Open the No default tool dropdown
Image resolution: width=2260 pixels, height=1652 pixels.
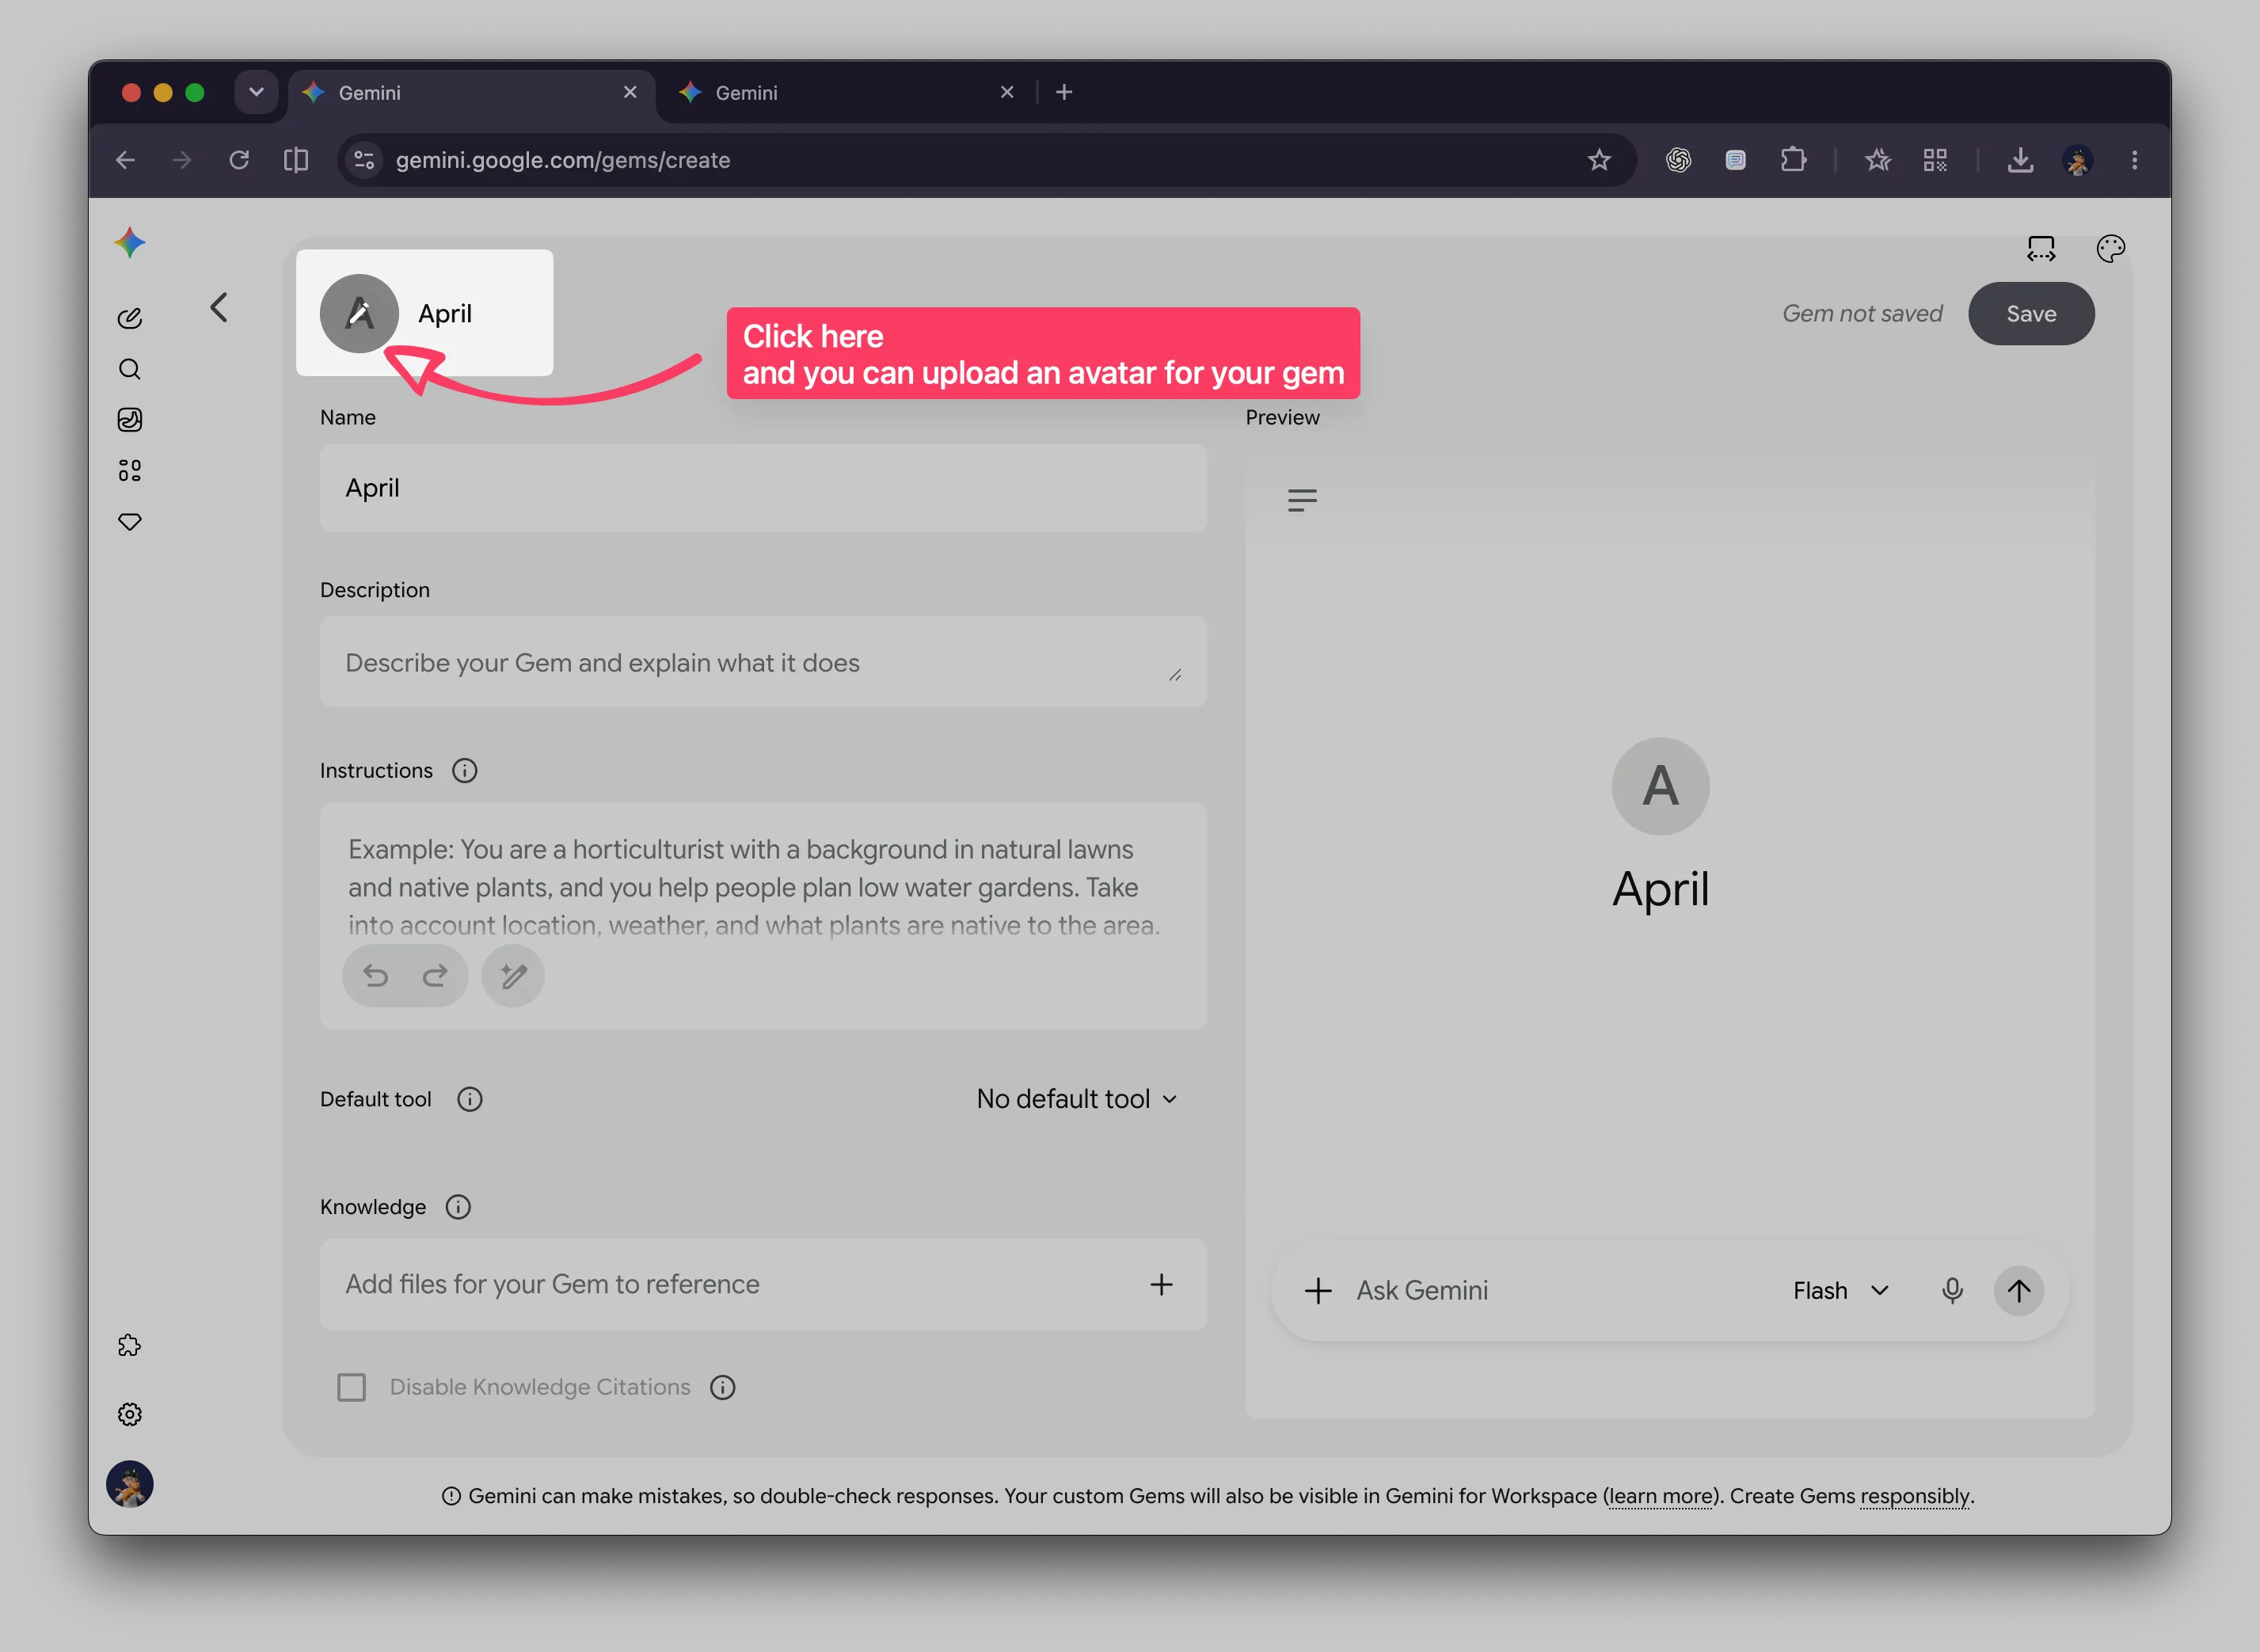pos(1077,1099)
